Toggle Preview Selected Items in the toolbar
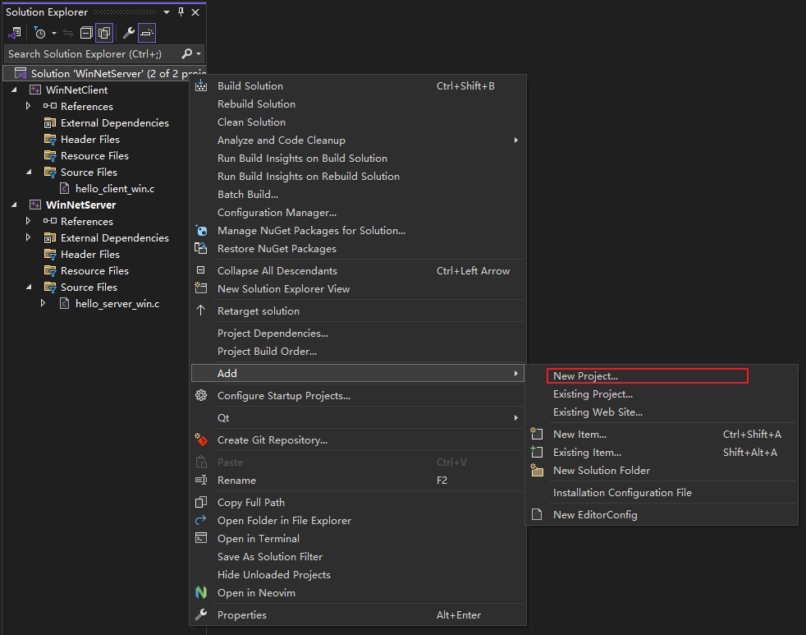This screenshot has width=806, height=635. coord(146,33)
